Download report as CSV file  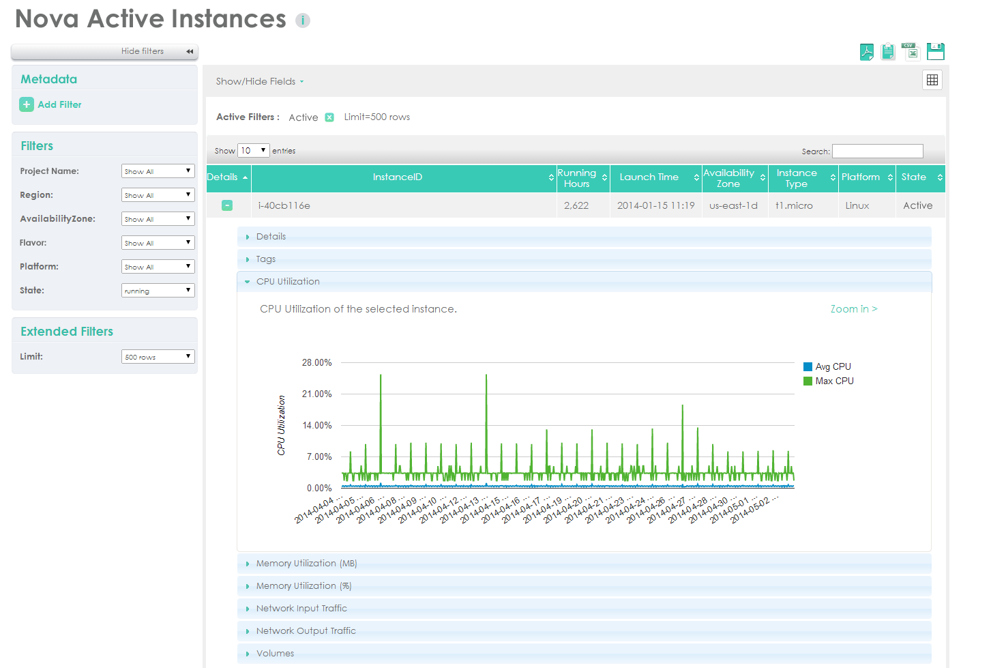pyautogui.click(x=911, y=52)
